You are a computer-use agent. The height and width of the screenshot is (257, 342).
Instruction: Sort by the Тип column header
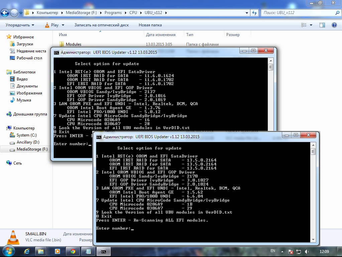click(x=190, y=35)
